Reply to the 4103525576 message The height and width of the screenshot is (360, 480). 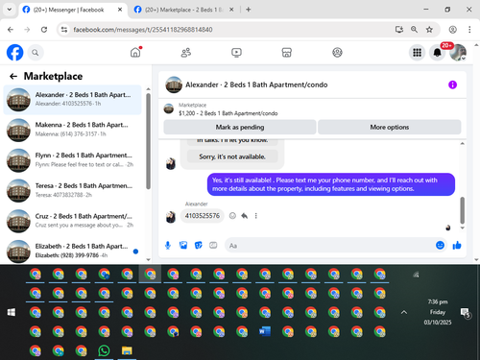[x=245, y=216]
